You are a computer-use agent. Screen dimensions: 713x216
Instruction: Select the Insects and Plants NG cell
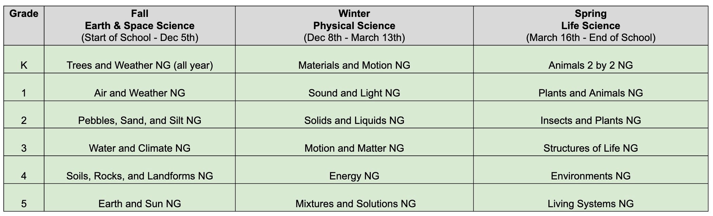[591, 120]
